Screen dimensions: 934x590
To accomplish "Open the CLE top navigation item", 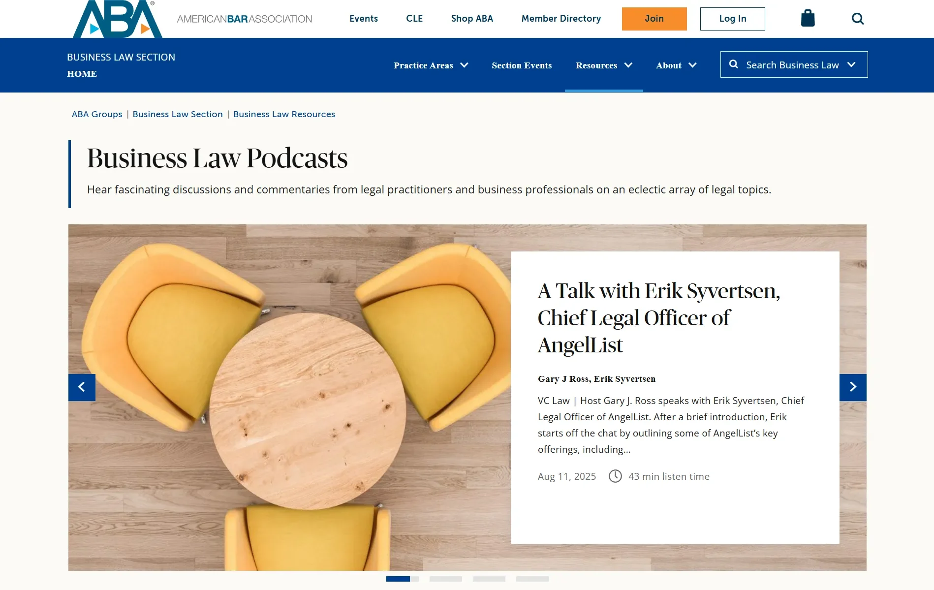I will [x=414, y=19].
